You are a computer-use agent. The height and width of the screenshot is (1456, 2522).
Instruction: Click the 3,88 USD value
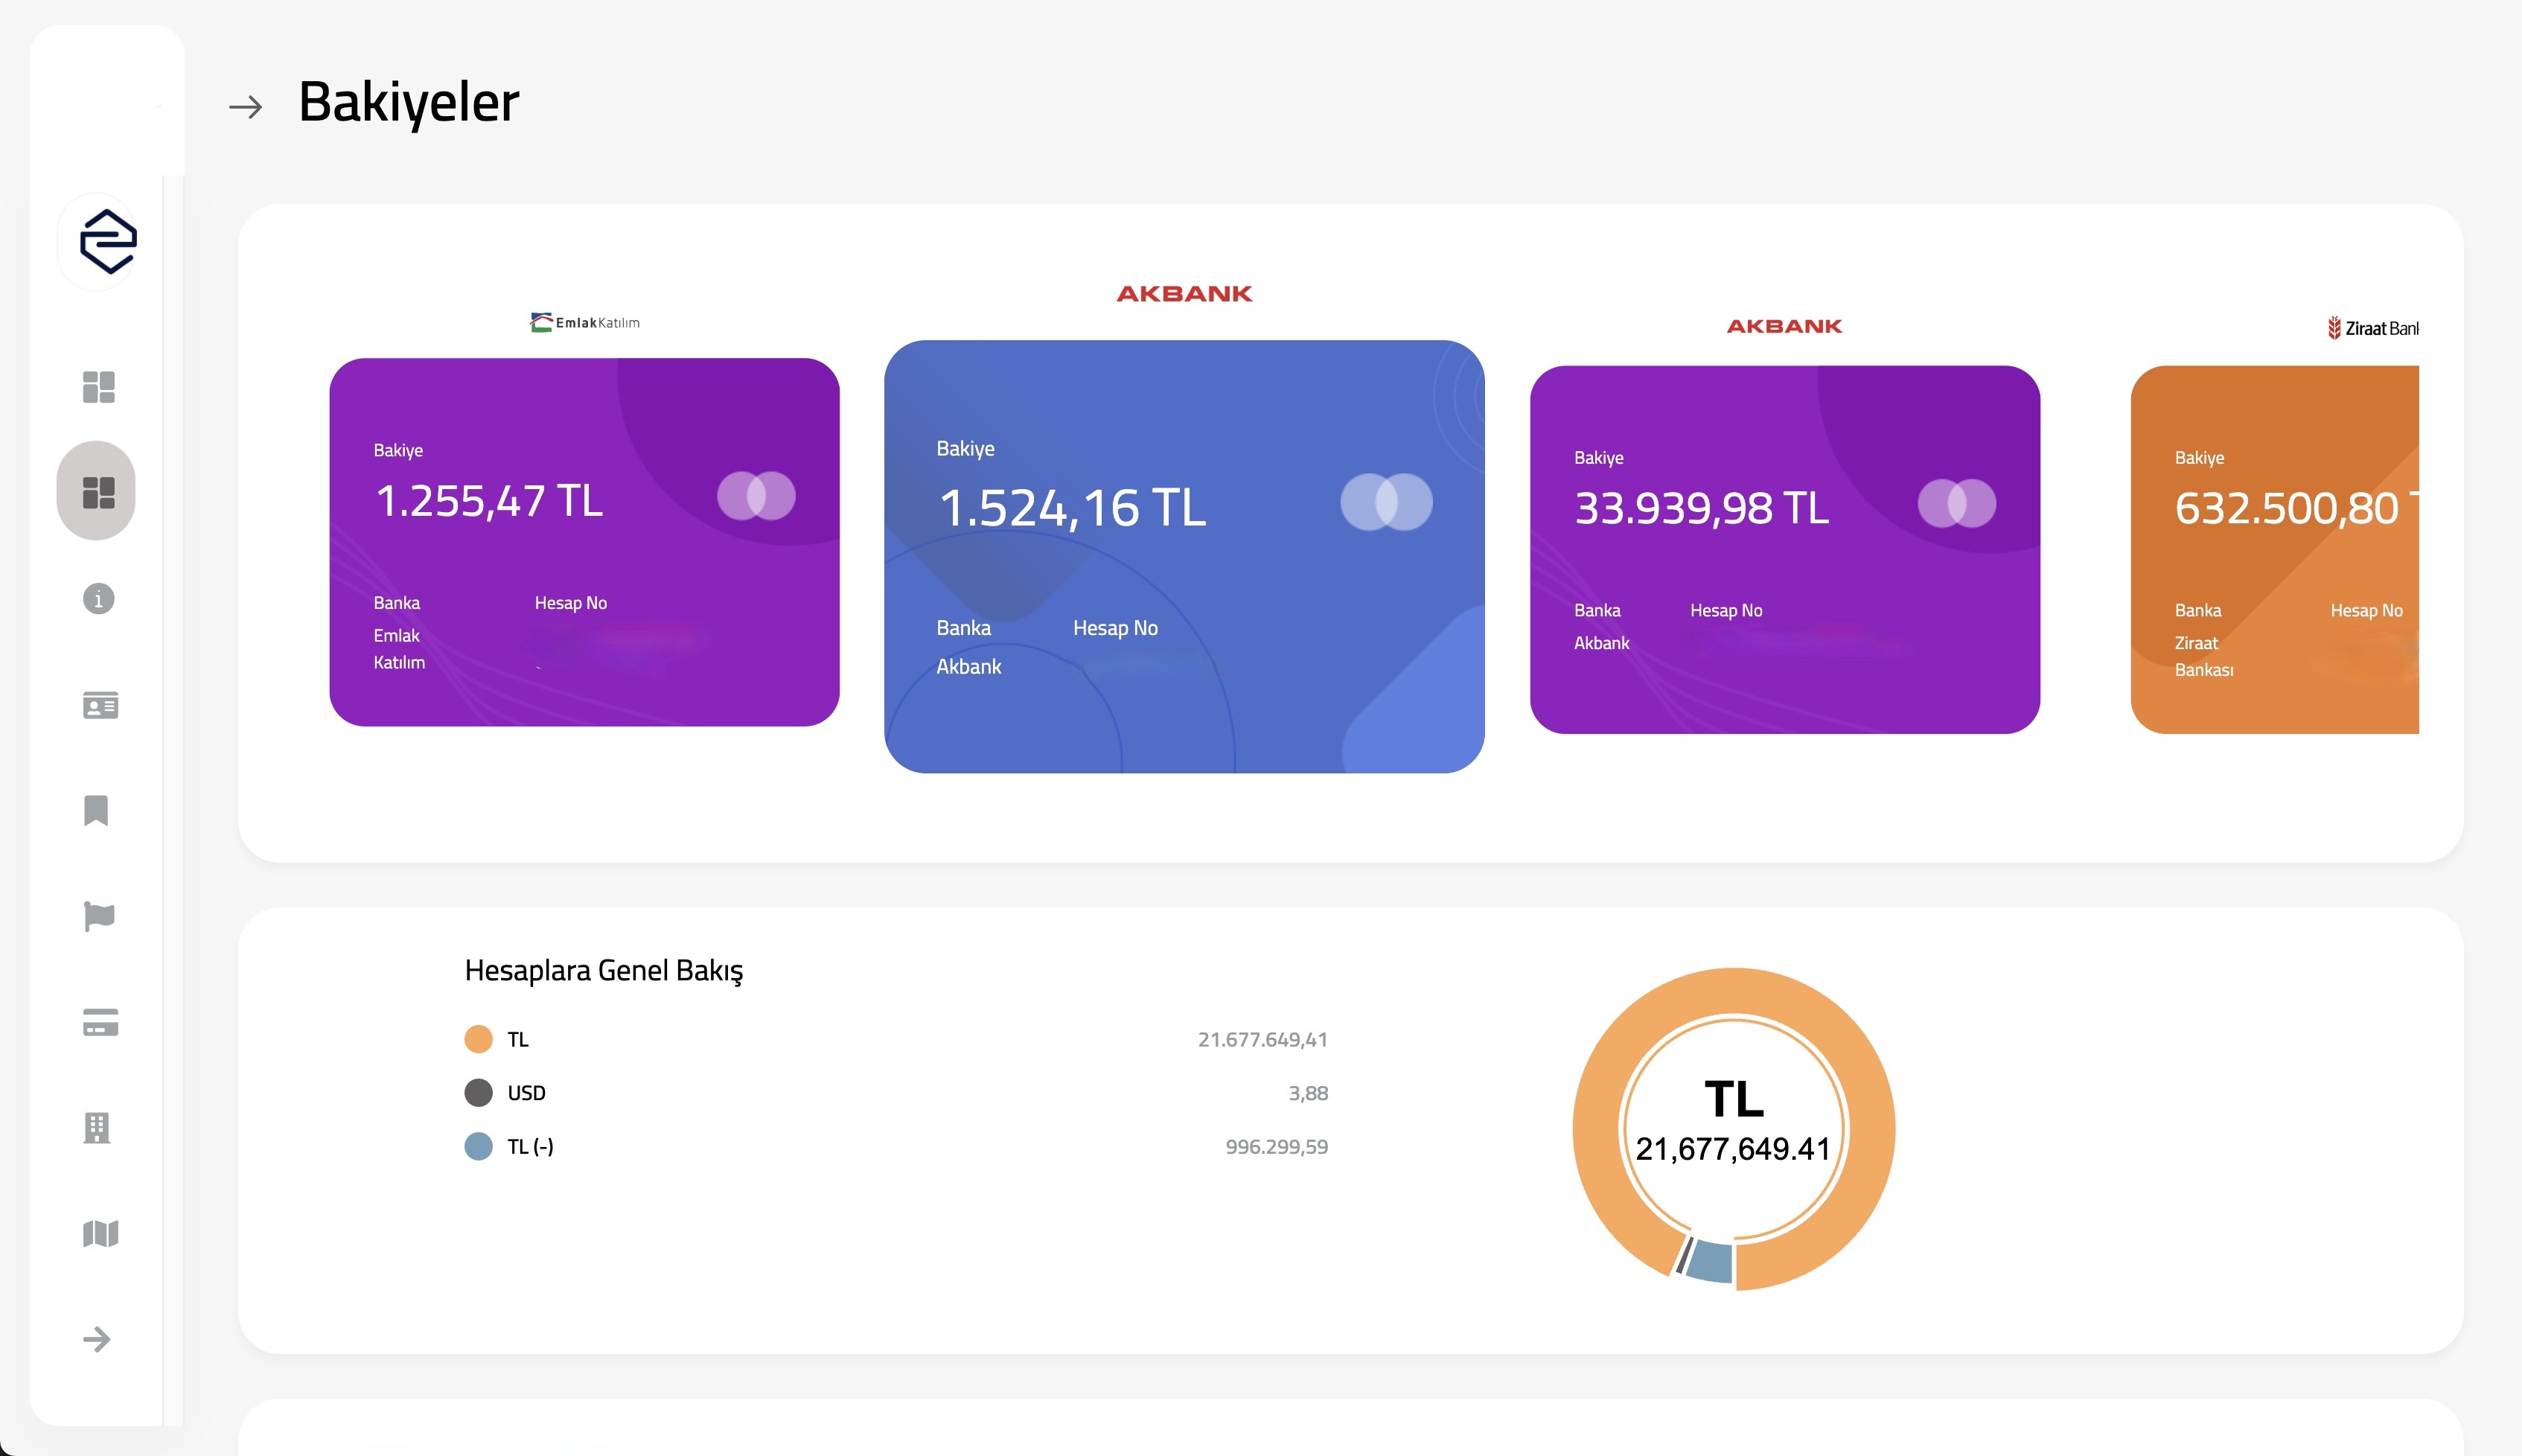(1308, 1093)
